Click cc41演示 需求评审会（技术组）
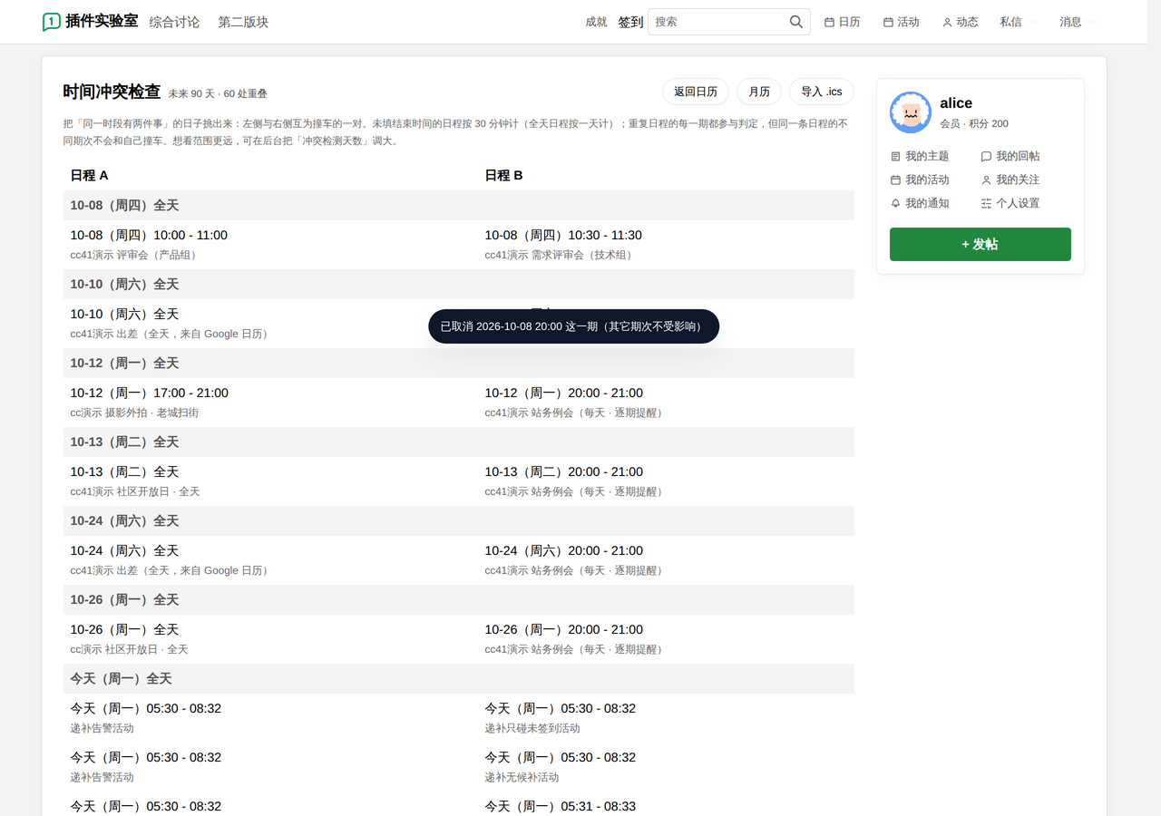Viewport: 1161px width, 816px height. [561, 255]
